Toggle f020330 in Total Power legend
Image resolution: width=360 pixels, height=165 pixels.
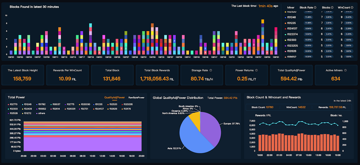84,104
